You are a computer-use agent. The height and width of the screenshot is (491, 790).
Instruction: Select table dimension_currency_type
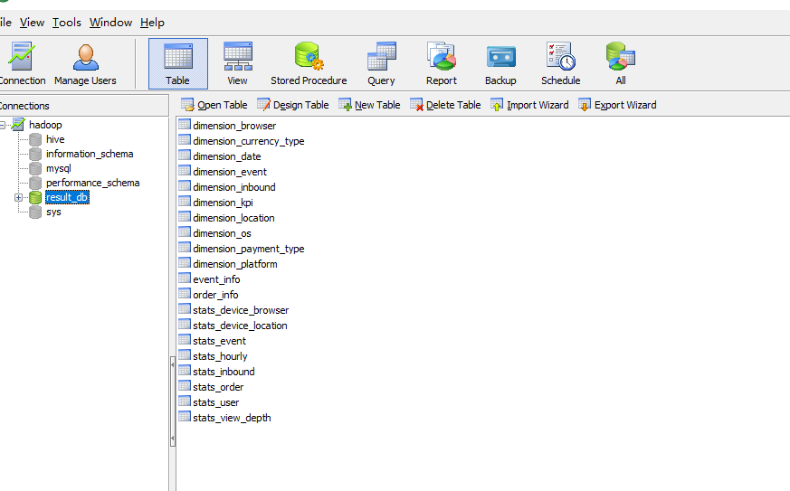coord(248,141)
